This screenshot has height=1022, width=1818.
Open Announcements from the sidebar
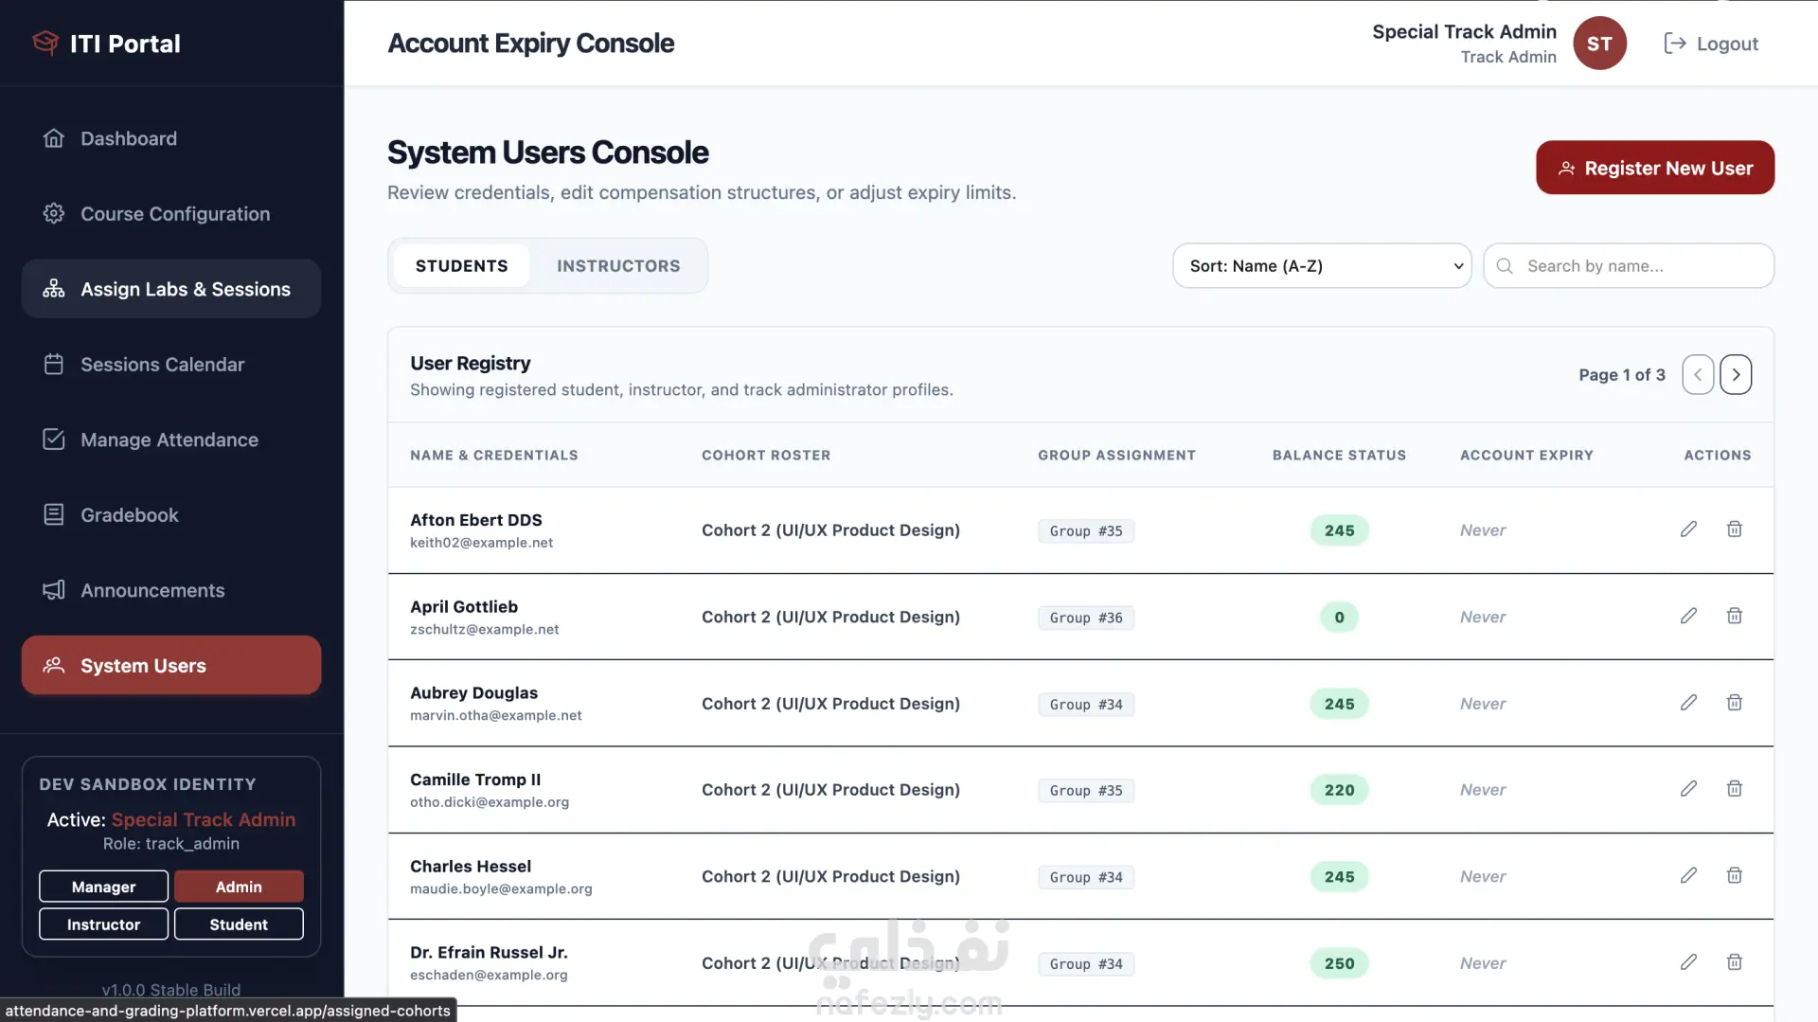coord(171,590)
